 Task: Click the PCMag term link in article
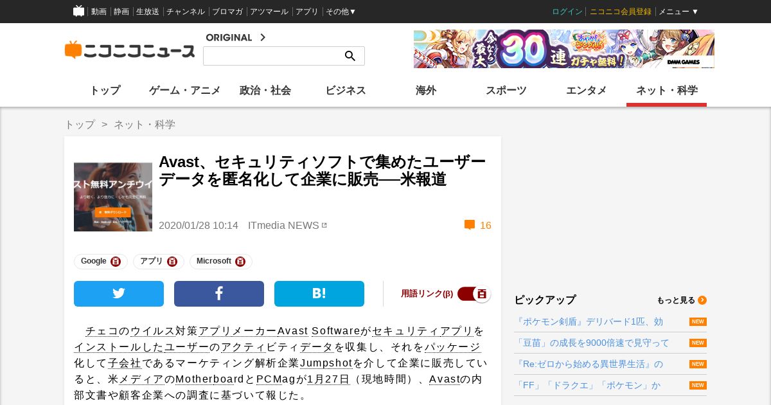pos(276,379)
